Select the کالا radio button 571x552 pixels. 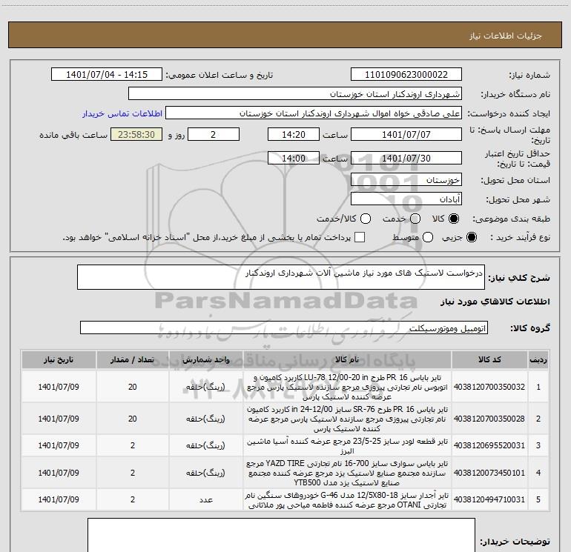pyautogui.click(x=454, y=219)
